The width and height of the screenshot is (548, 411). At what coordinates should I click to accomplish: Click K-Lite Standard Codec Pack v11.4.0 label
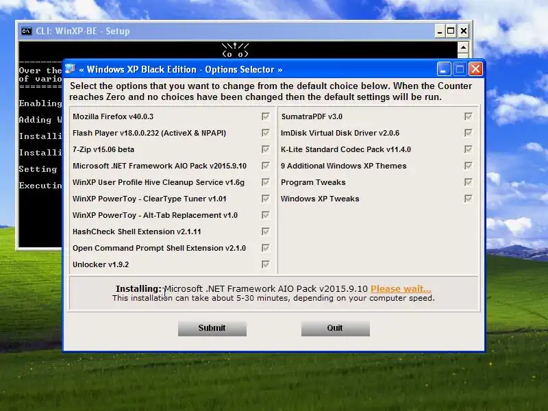(x=346, y=149)
